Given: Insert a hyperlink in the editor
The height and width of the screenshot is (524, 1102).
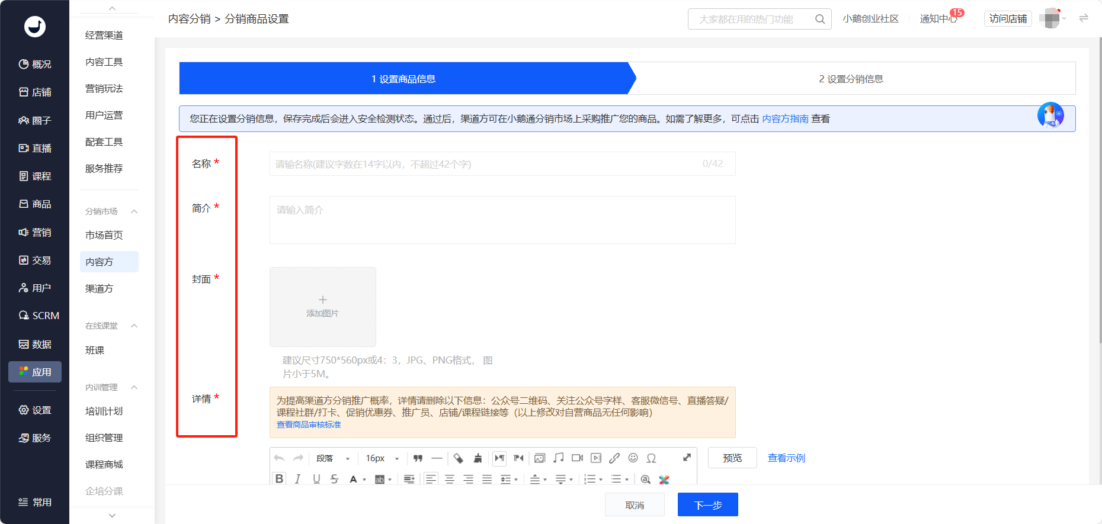Looking at the screenshot, I should click(x=614, y=458).
